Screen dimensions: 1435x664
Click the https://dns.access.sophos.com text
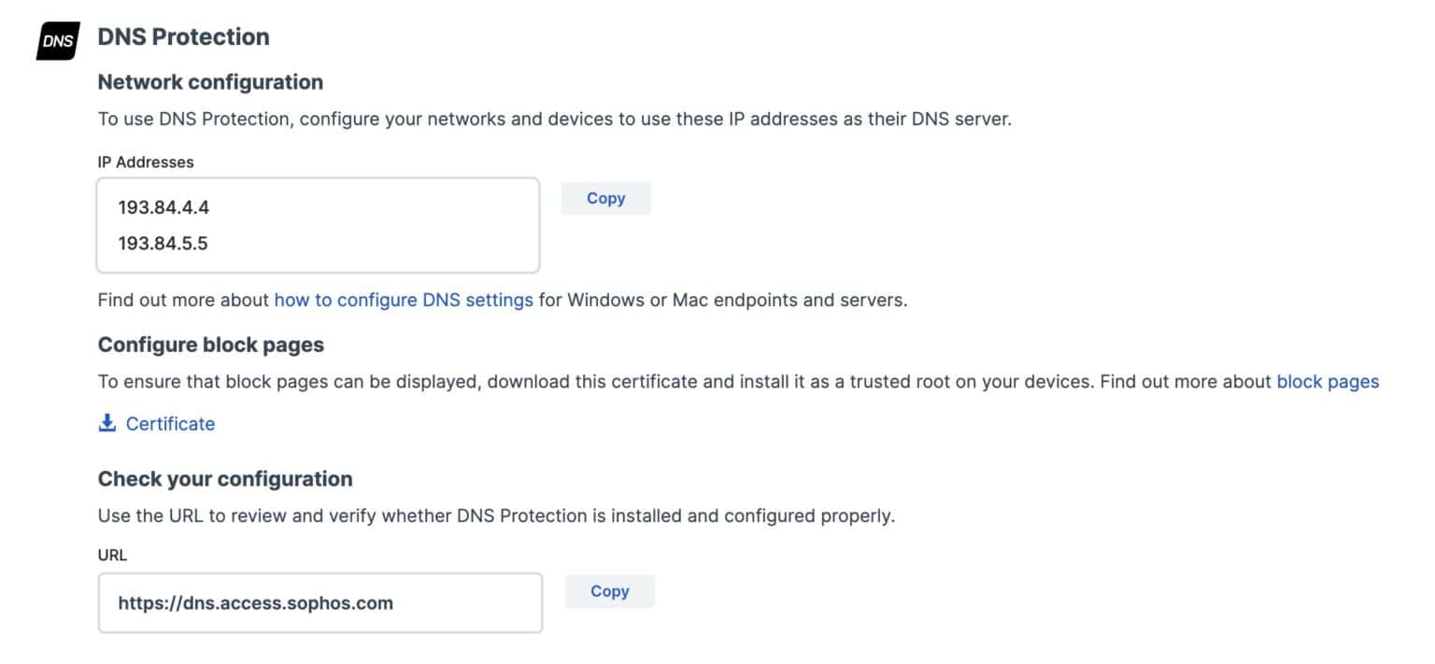[256, 602]
